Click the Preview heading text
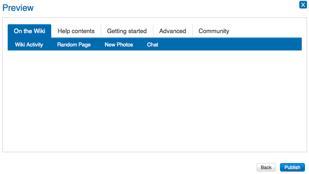Screen dimensions: 309x174 pos(18,8)
